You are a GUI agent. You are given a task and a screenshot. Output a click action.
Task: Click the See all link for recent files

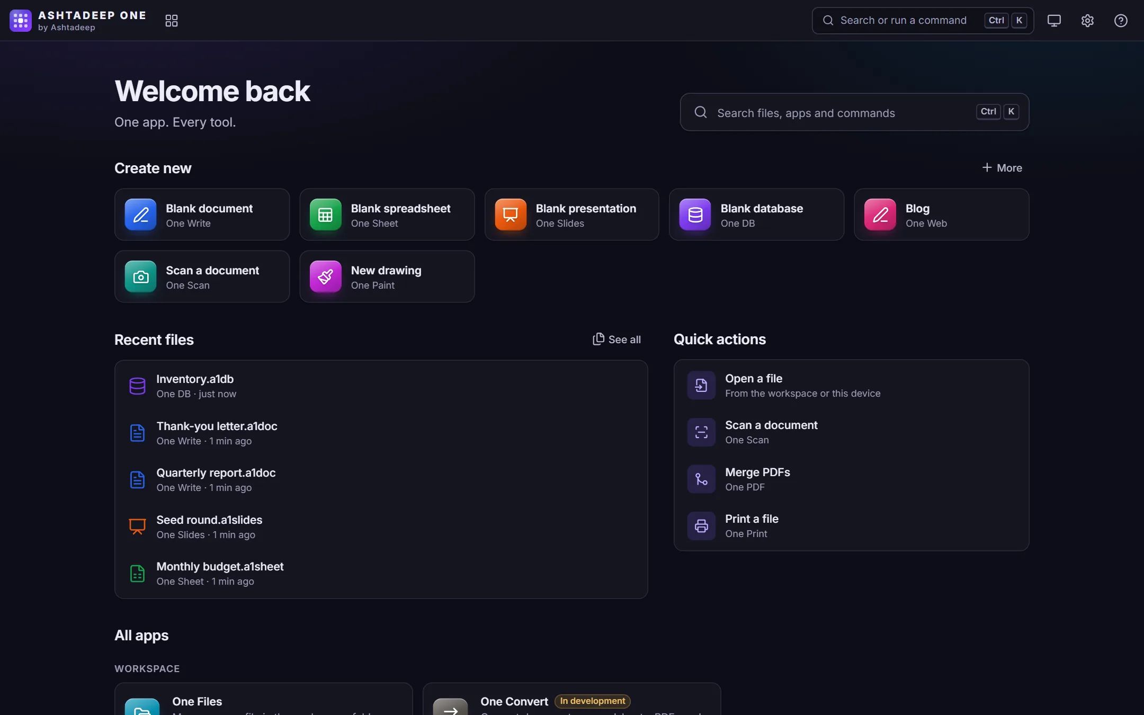(616, 339)
